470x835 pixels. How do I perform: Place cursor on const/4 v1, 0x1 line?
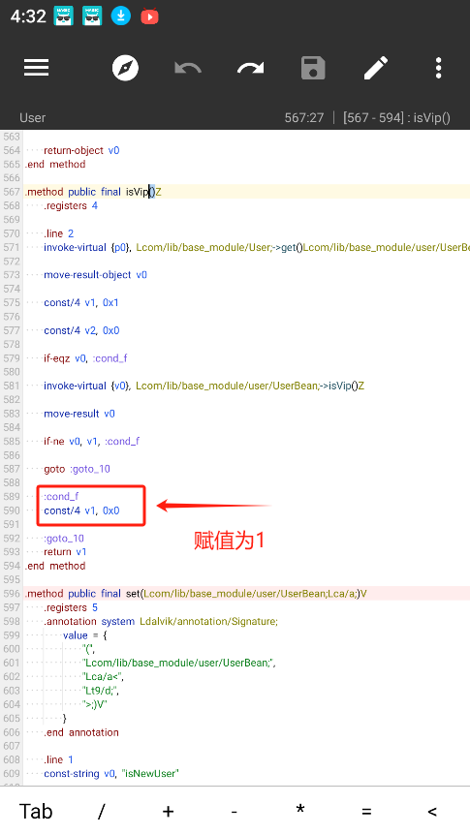[81, 302]
